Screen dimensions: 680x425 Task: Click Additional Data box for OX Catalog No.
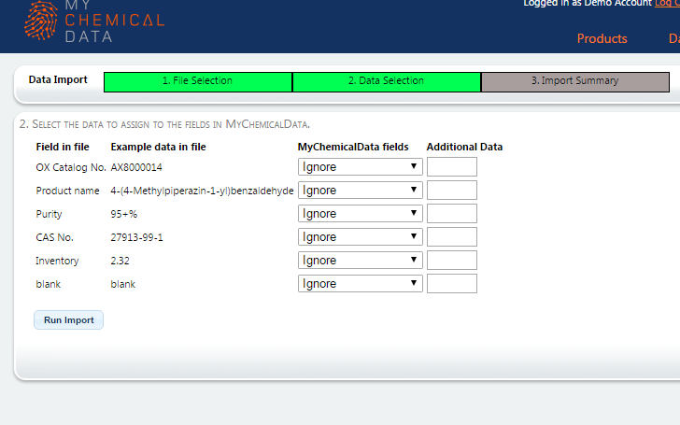(x=452, y=167)
